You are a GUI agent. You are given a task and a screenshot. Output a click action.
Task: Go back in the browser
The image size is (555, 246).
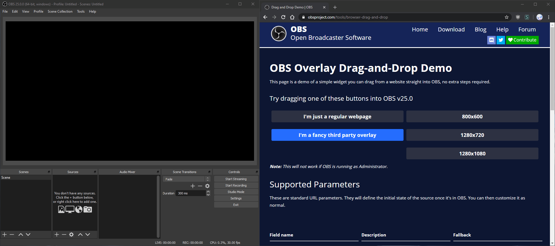coord(265,17)
